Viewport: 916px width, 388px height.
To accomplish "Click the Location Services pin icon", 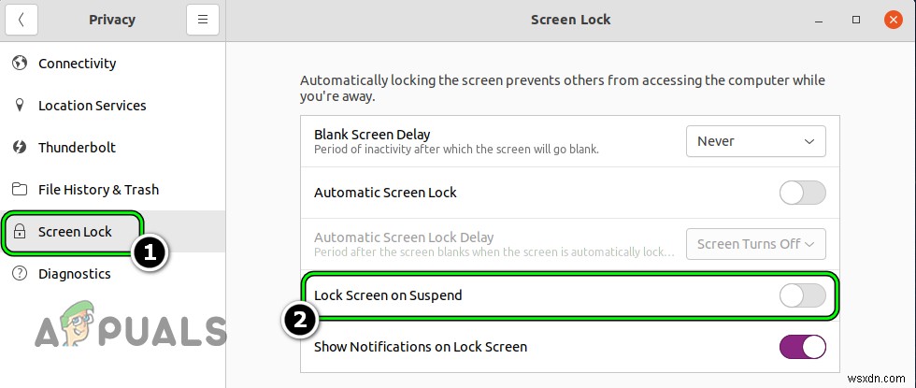I will click(x=20, y=106).
